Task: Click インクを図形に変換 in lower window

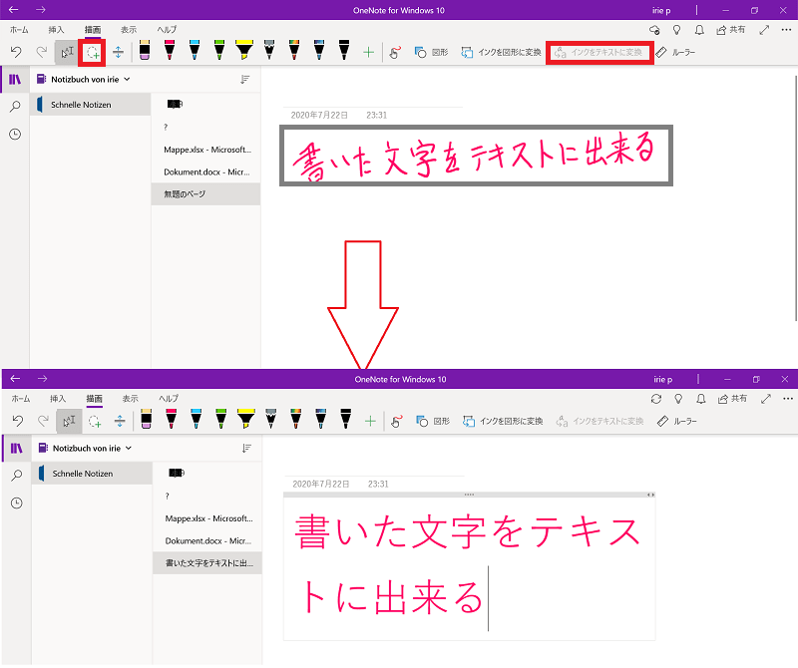Action: (503, 421)
